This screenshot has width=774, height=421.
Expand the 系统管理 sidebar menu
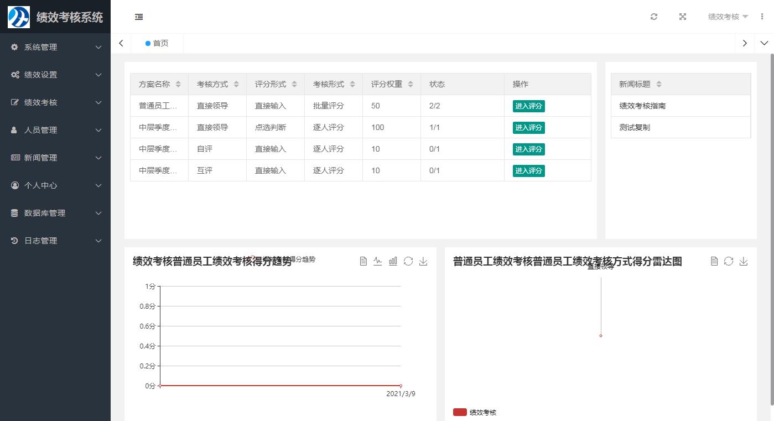[x=55, y=47]
